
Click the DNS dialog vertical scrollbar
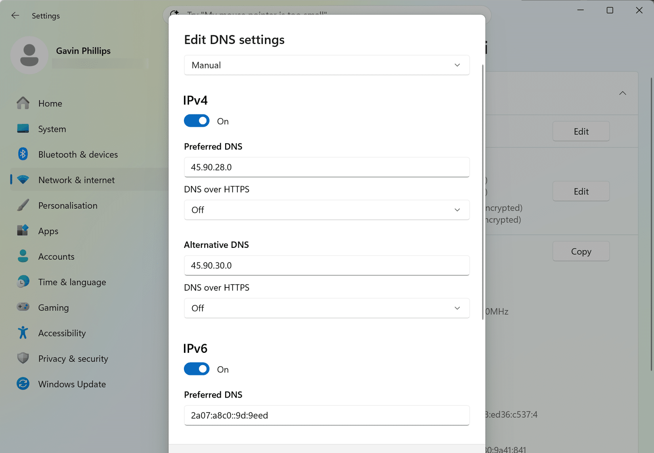coord(483,192)
